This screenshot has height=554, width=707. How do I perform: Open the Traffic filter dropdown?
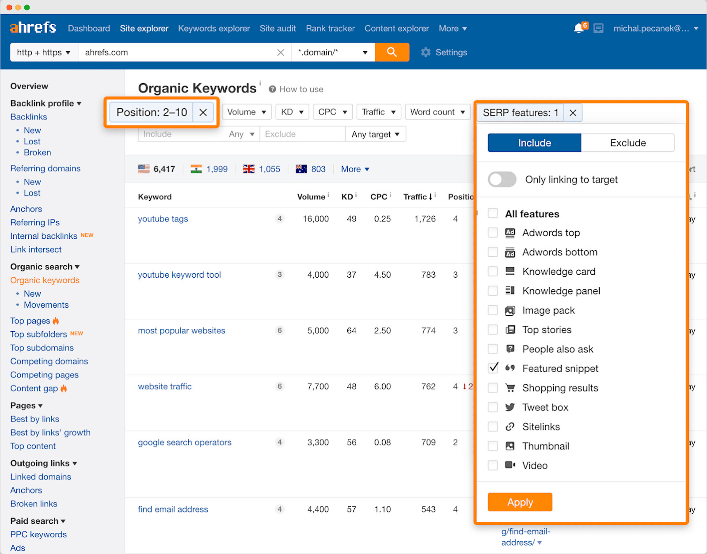379,112
